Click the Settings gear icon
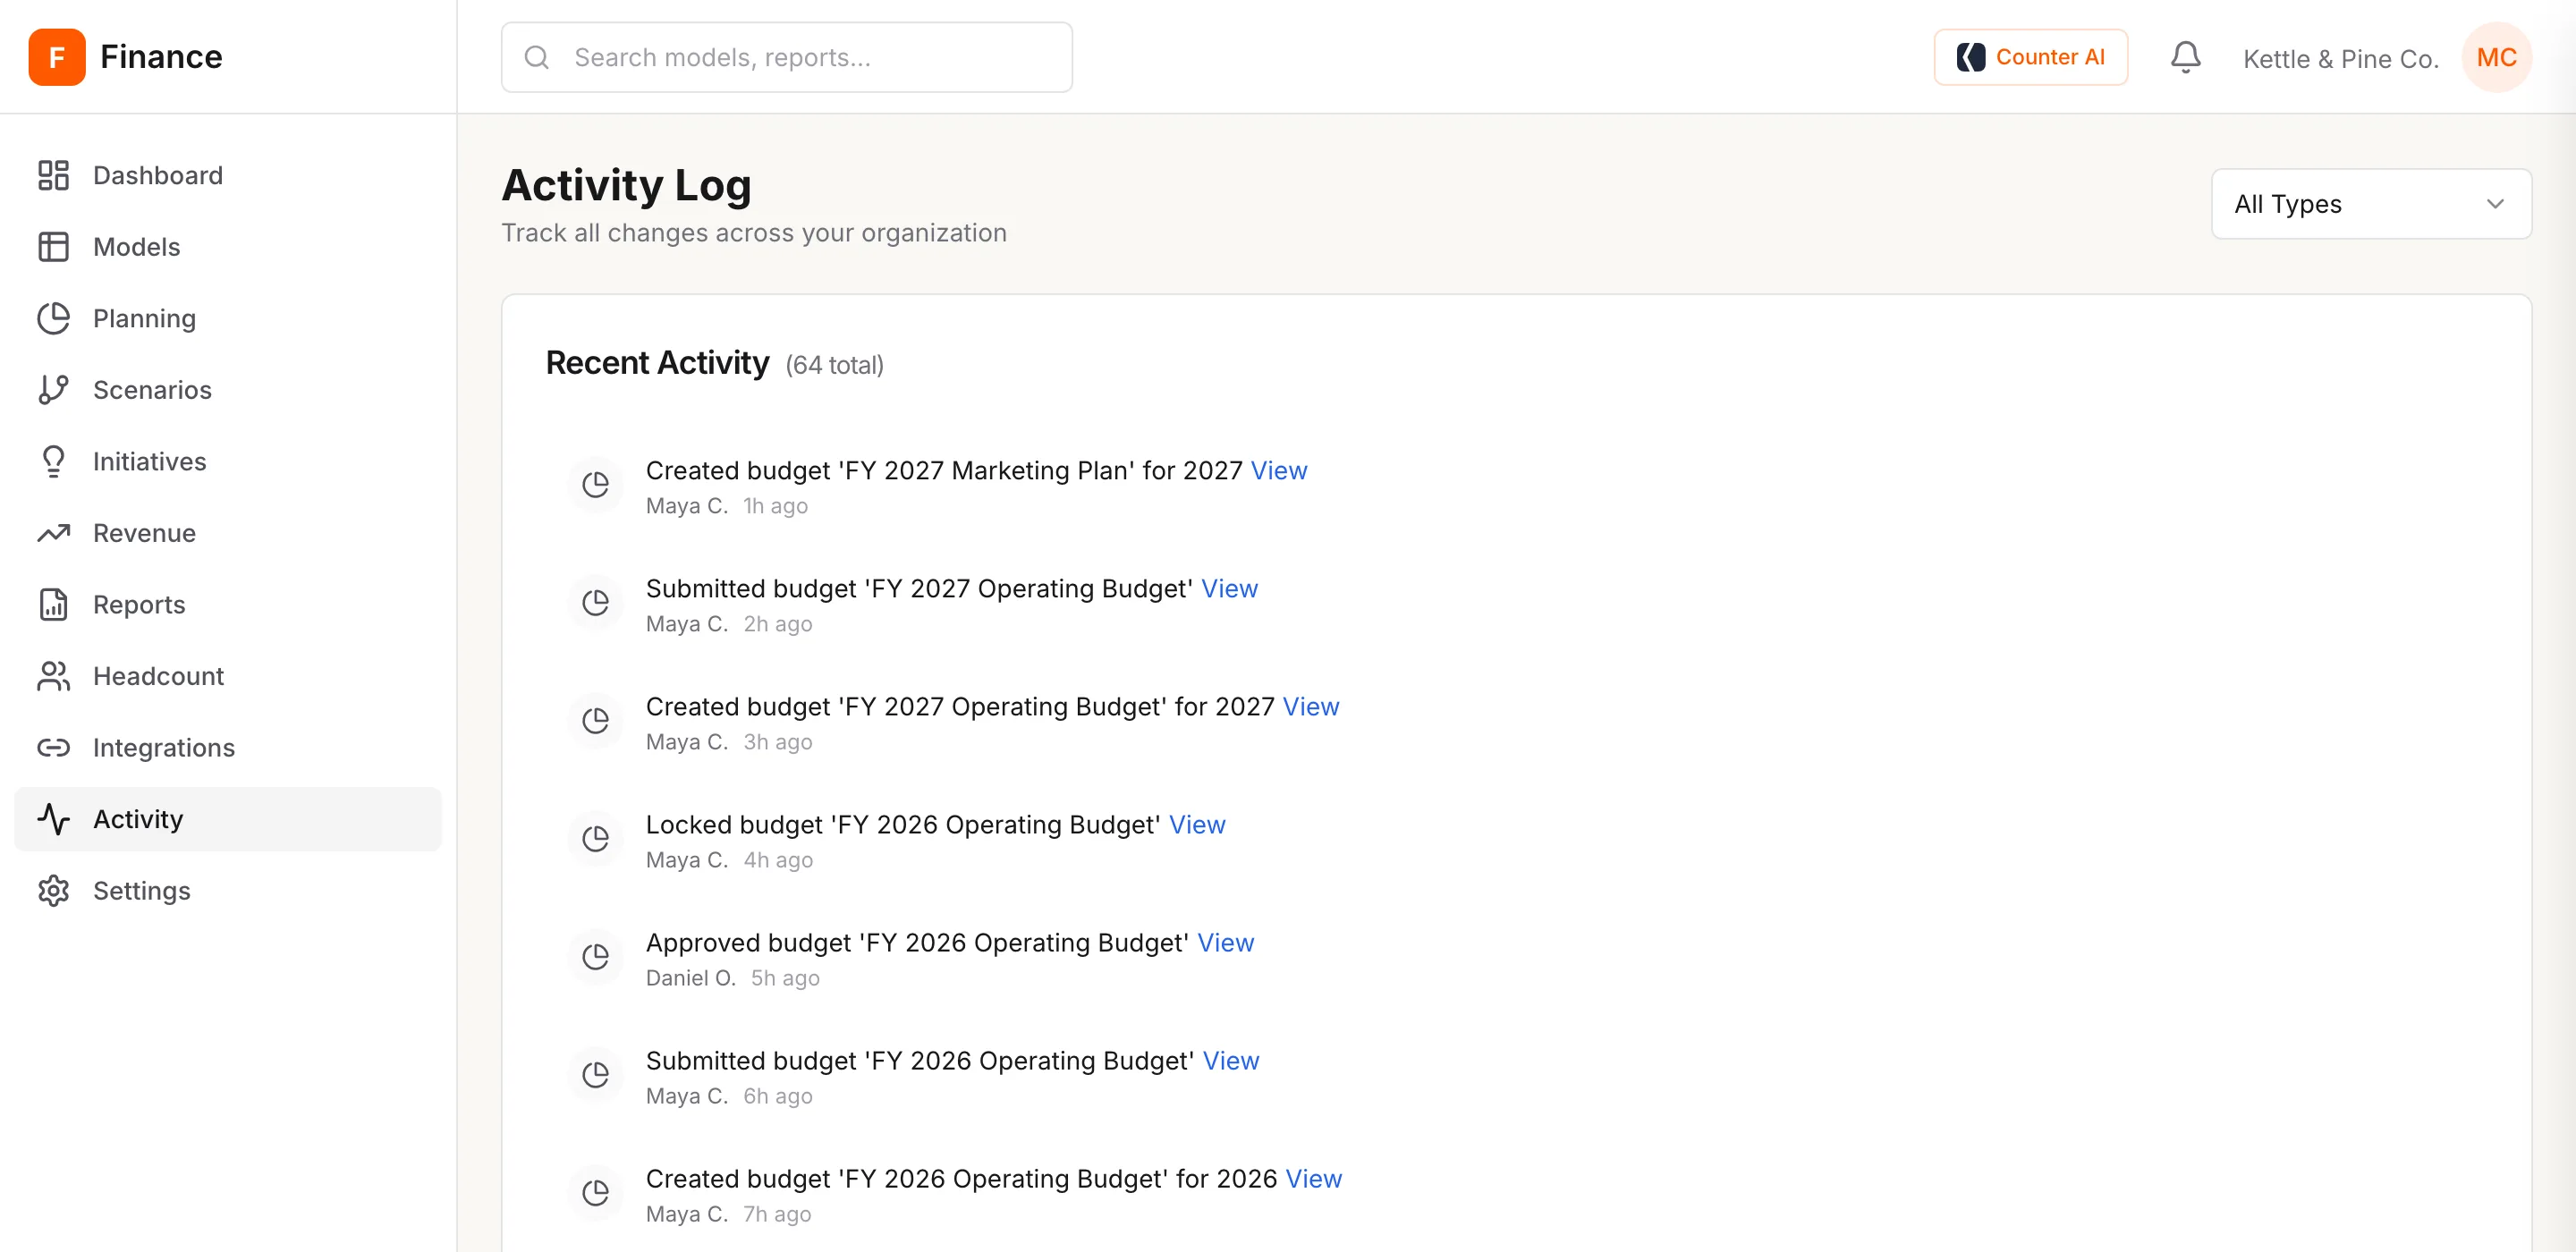This screenshot has width=2576, height=1252. click(53, 890)
